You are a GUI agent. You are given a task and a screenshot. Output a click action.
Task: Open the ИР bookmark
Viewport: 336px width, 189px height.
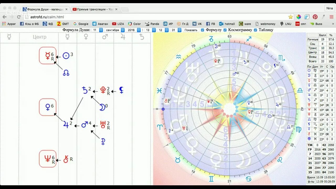click(x=168, y=24)
